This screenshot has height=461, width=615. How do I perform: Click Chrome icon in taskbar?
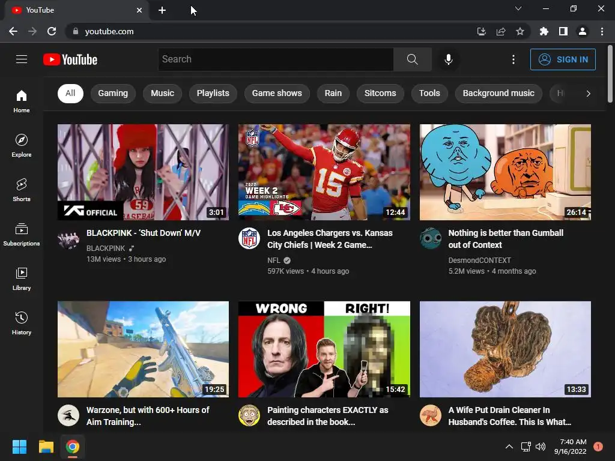click(x=72, y=447)
